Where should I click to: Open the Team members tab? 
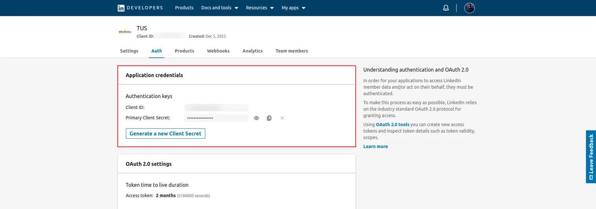292,51
